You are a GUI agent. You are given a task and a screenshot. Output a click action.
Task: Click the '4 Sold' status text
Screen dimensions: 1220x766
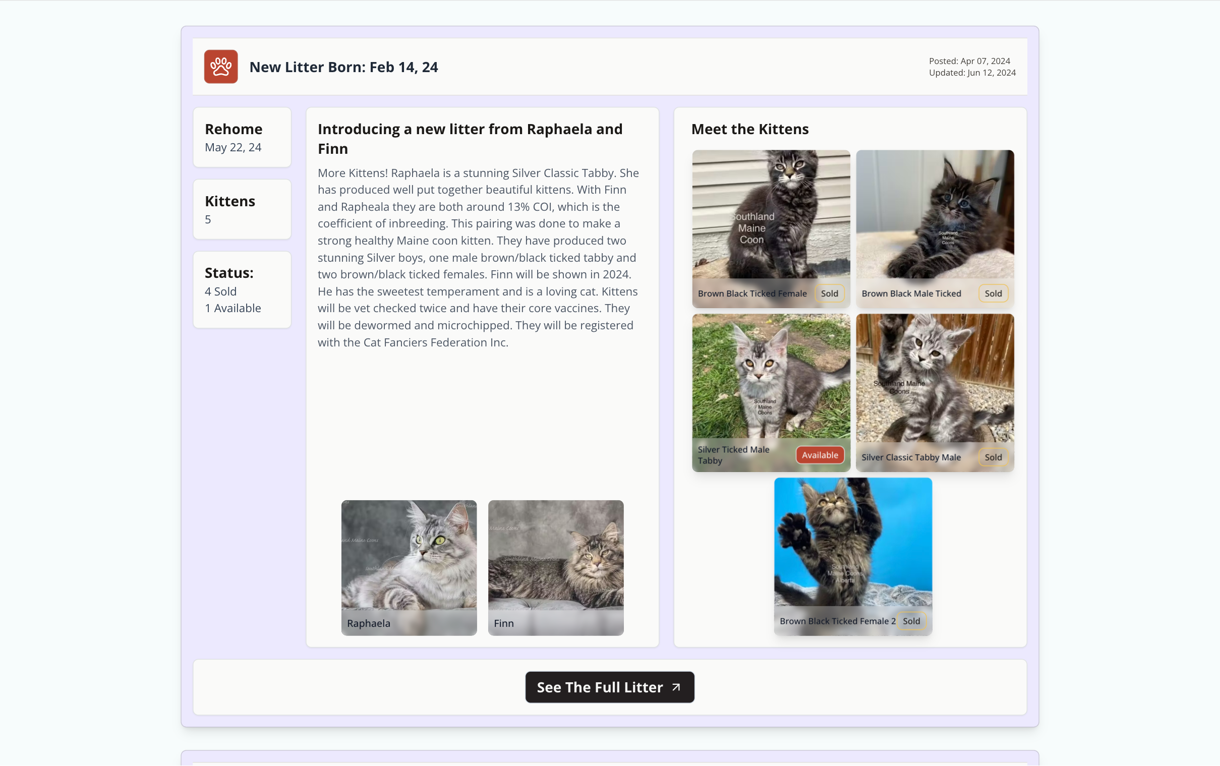point(220,291)
